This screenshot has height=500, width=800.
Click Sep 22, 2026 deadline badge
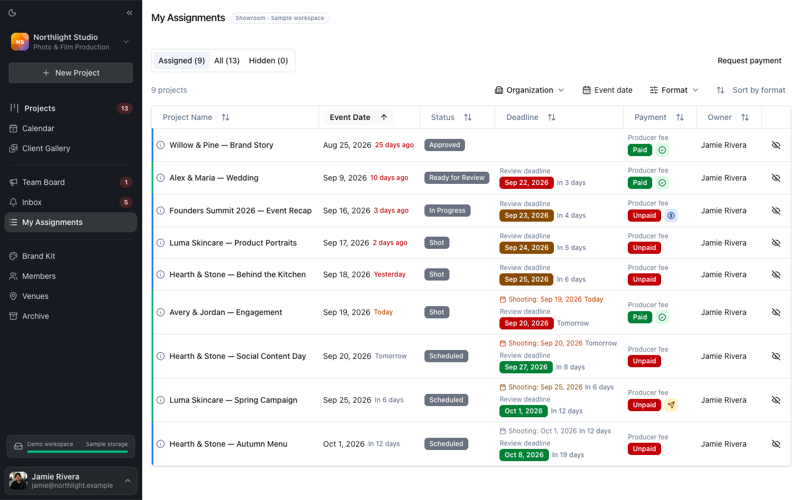[x=526, y=183]
